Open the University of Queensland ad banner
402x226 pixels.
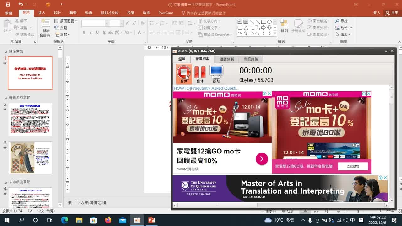pyautogui.click(x=280, y=188)
